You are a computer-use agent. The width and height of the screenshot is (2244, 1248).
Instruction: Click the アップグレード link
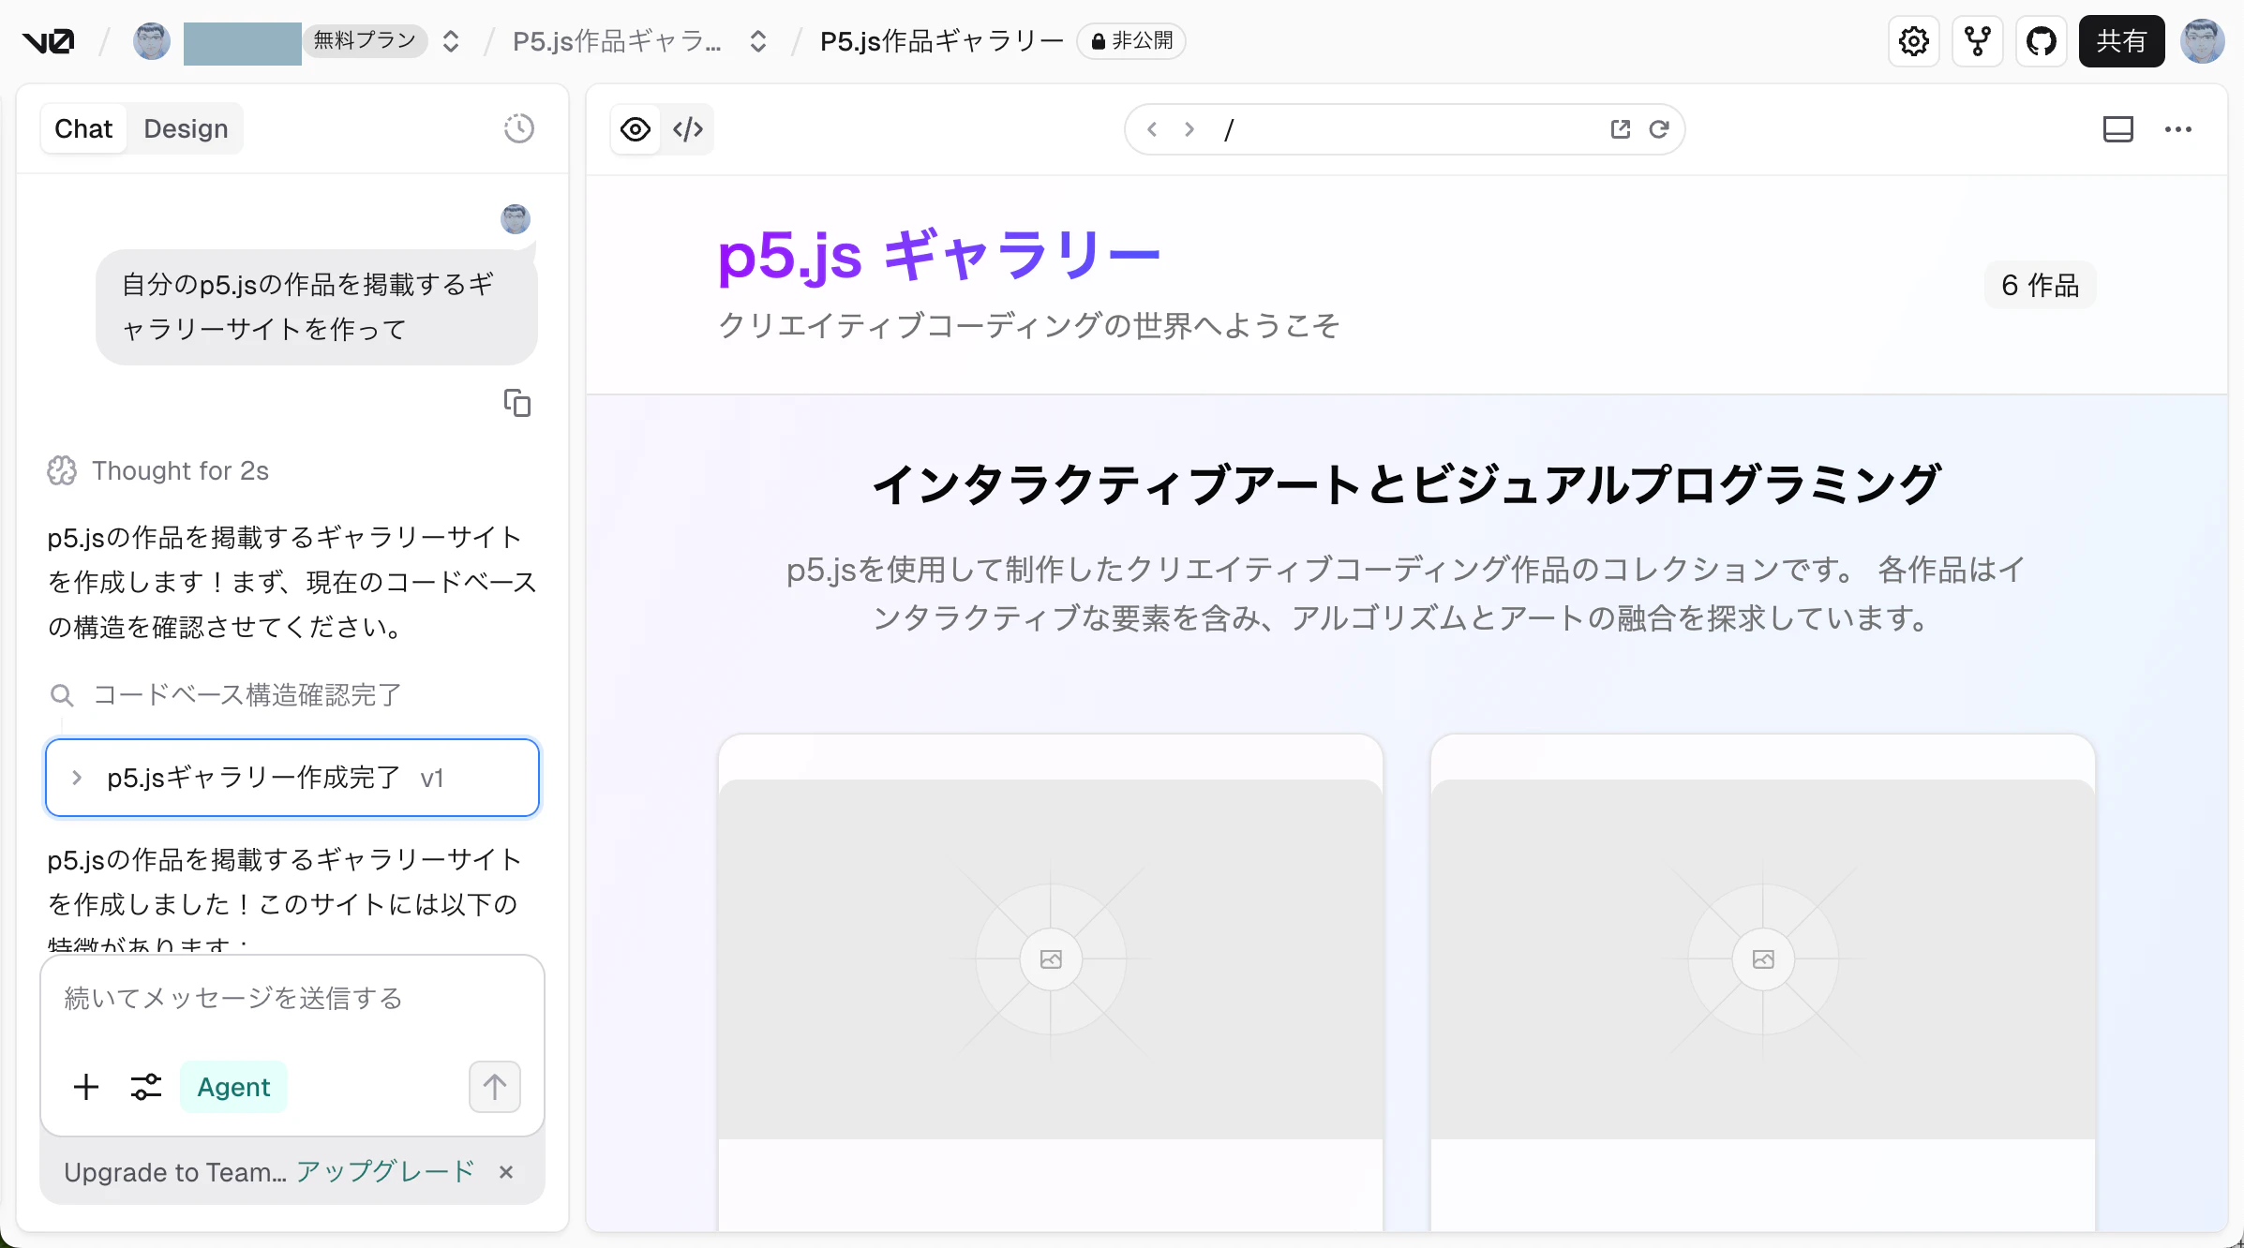tap(385, 1171)
